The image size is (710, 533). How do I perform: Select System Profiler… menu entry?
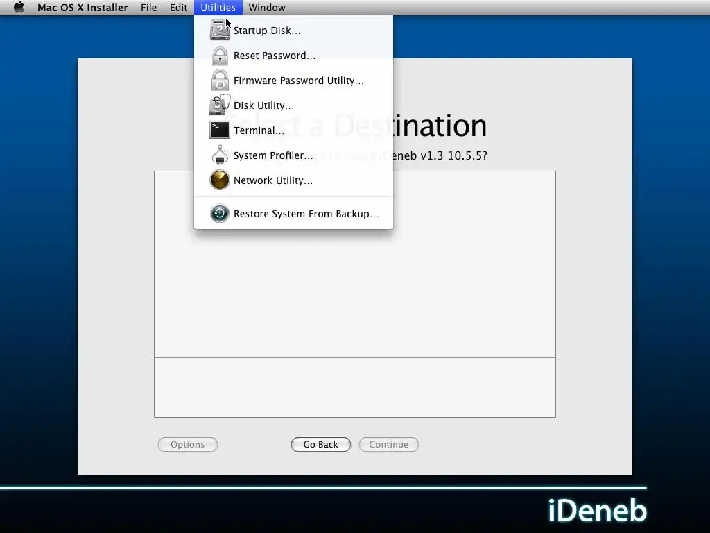click(293, 155)
